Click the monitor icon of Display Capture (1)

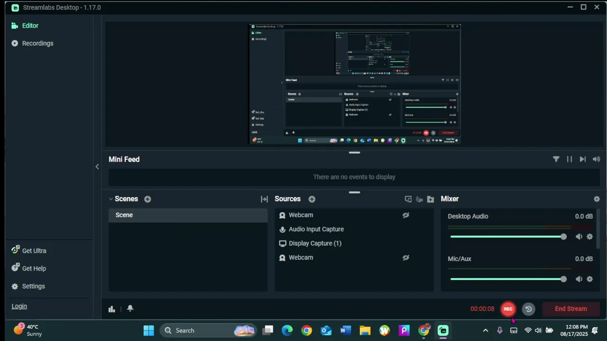(x=283, y=243)
